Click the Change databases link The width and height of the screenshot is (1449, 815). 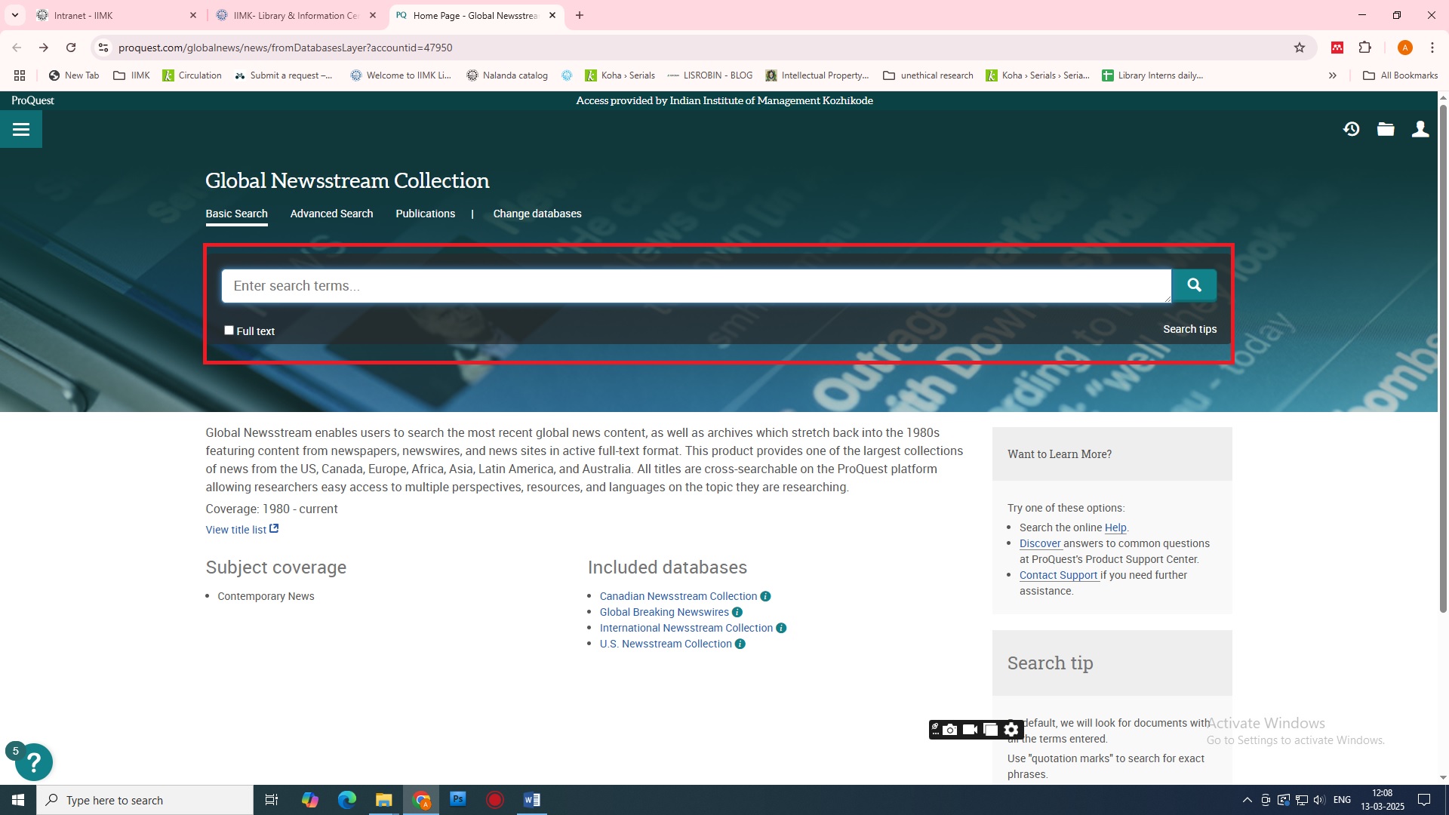pyautogui.click(x=537, y=214)
